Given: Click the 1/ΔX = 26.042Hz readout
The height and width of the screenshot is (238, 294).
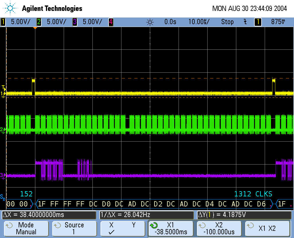Looking at the screenshot, I should (x=146, y=215).
